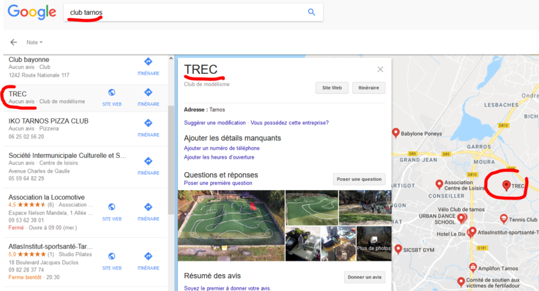Click the Itinéraire button in TREC panel
The width and height of the screenshot is (539, 291).
tap(369, 88)
